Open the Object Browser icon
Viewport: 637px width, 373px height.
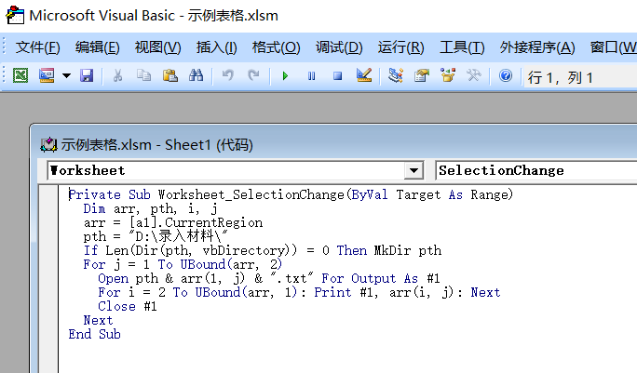(x=448, y=76)
